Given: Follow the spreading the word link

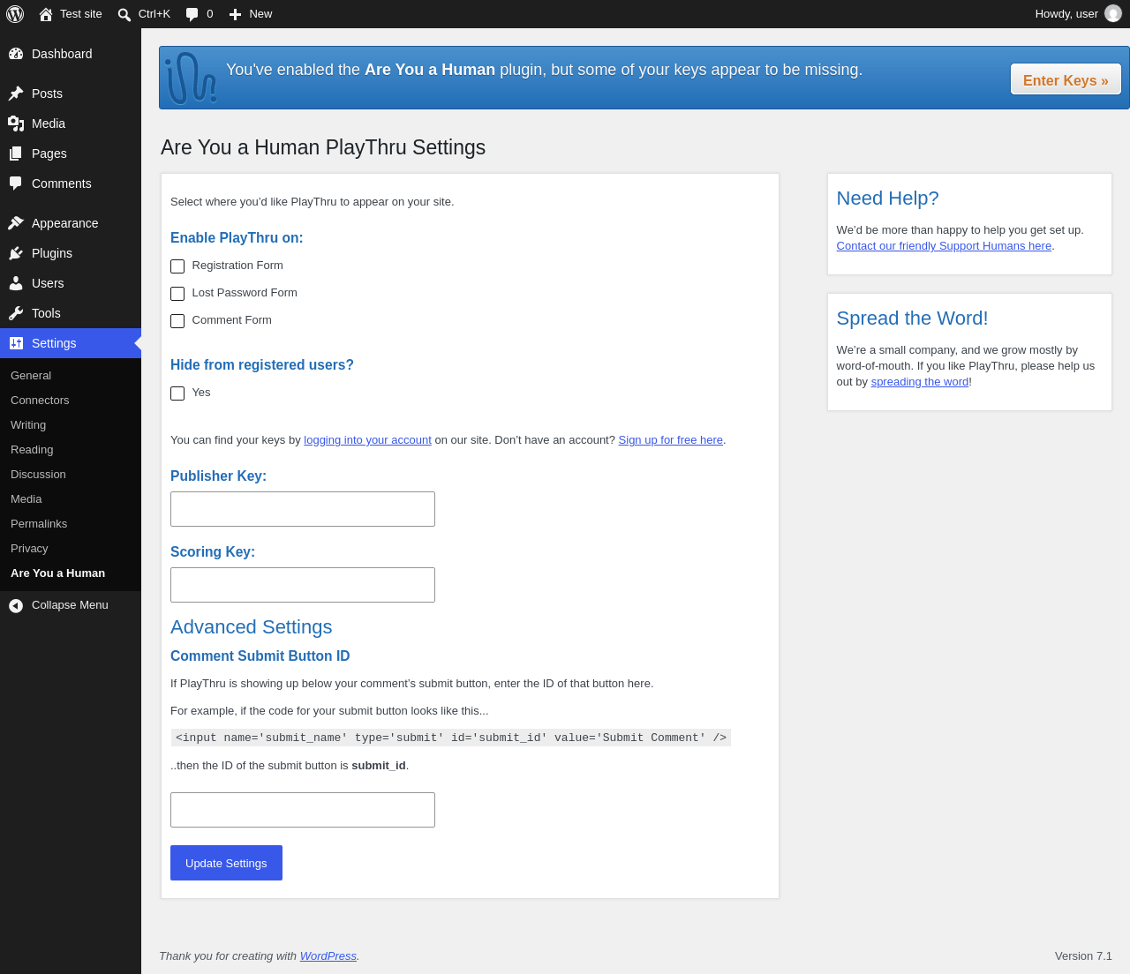Looking at the screenshot, I should pos(920,382).
